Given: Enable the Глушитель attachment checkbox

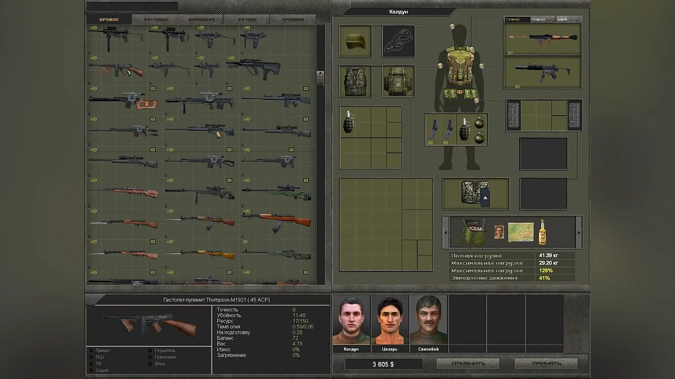Looking at the screenshot, I should (150, 350).
